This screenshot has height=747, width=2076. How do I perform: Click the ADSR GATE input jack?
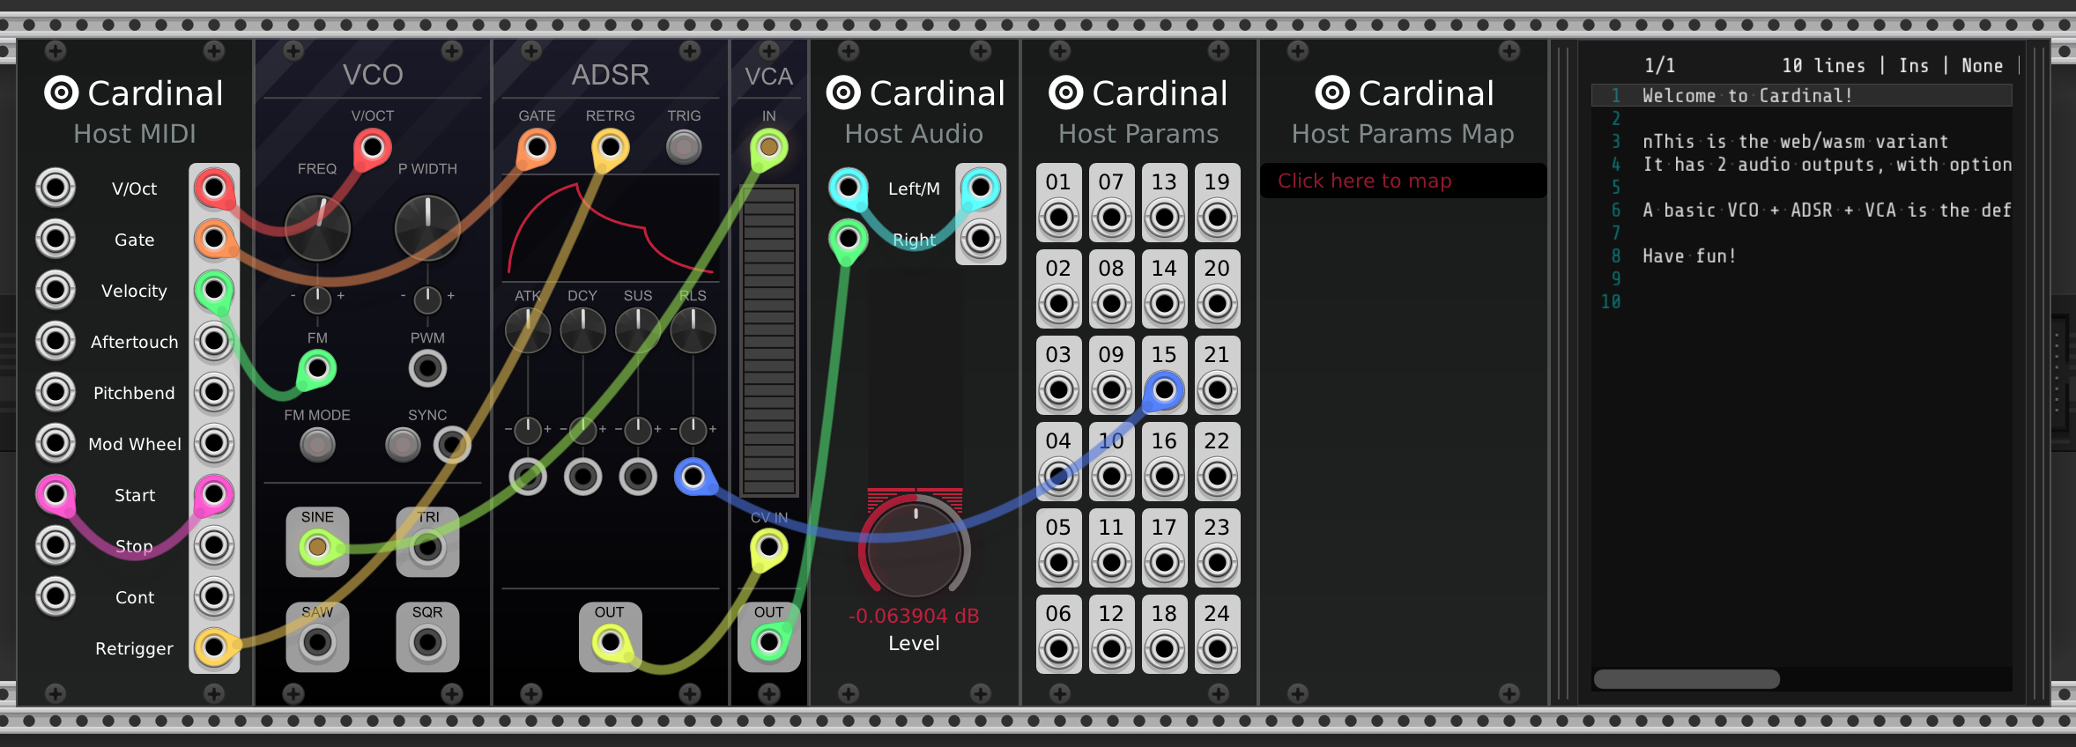(x=537, y=147)
